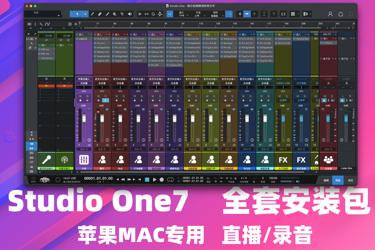Click channel 1 伴奏 volume fader
Viewport: 375px width, 250px height.
click(x=84, y=118)
